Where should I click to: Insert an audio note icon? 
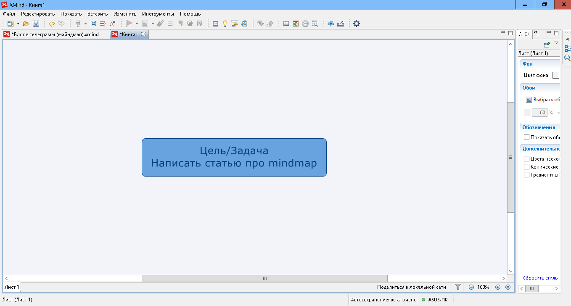pos(199,24)
